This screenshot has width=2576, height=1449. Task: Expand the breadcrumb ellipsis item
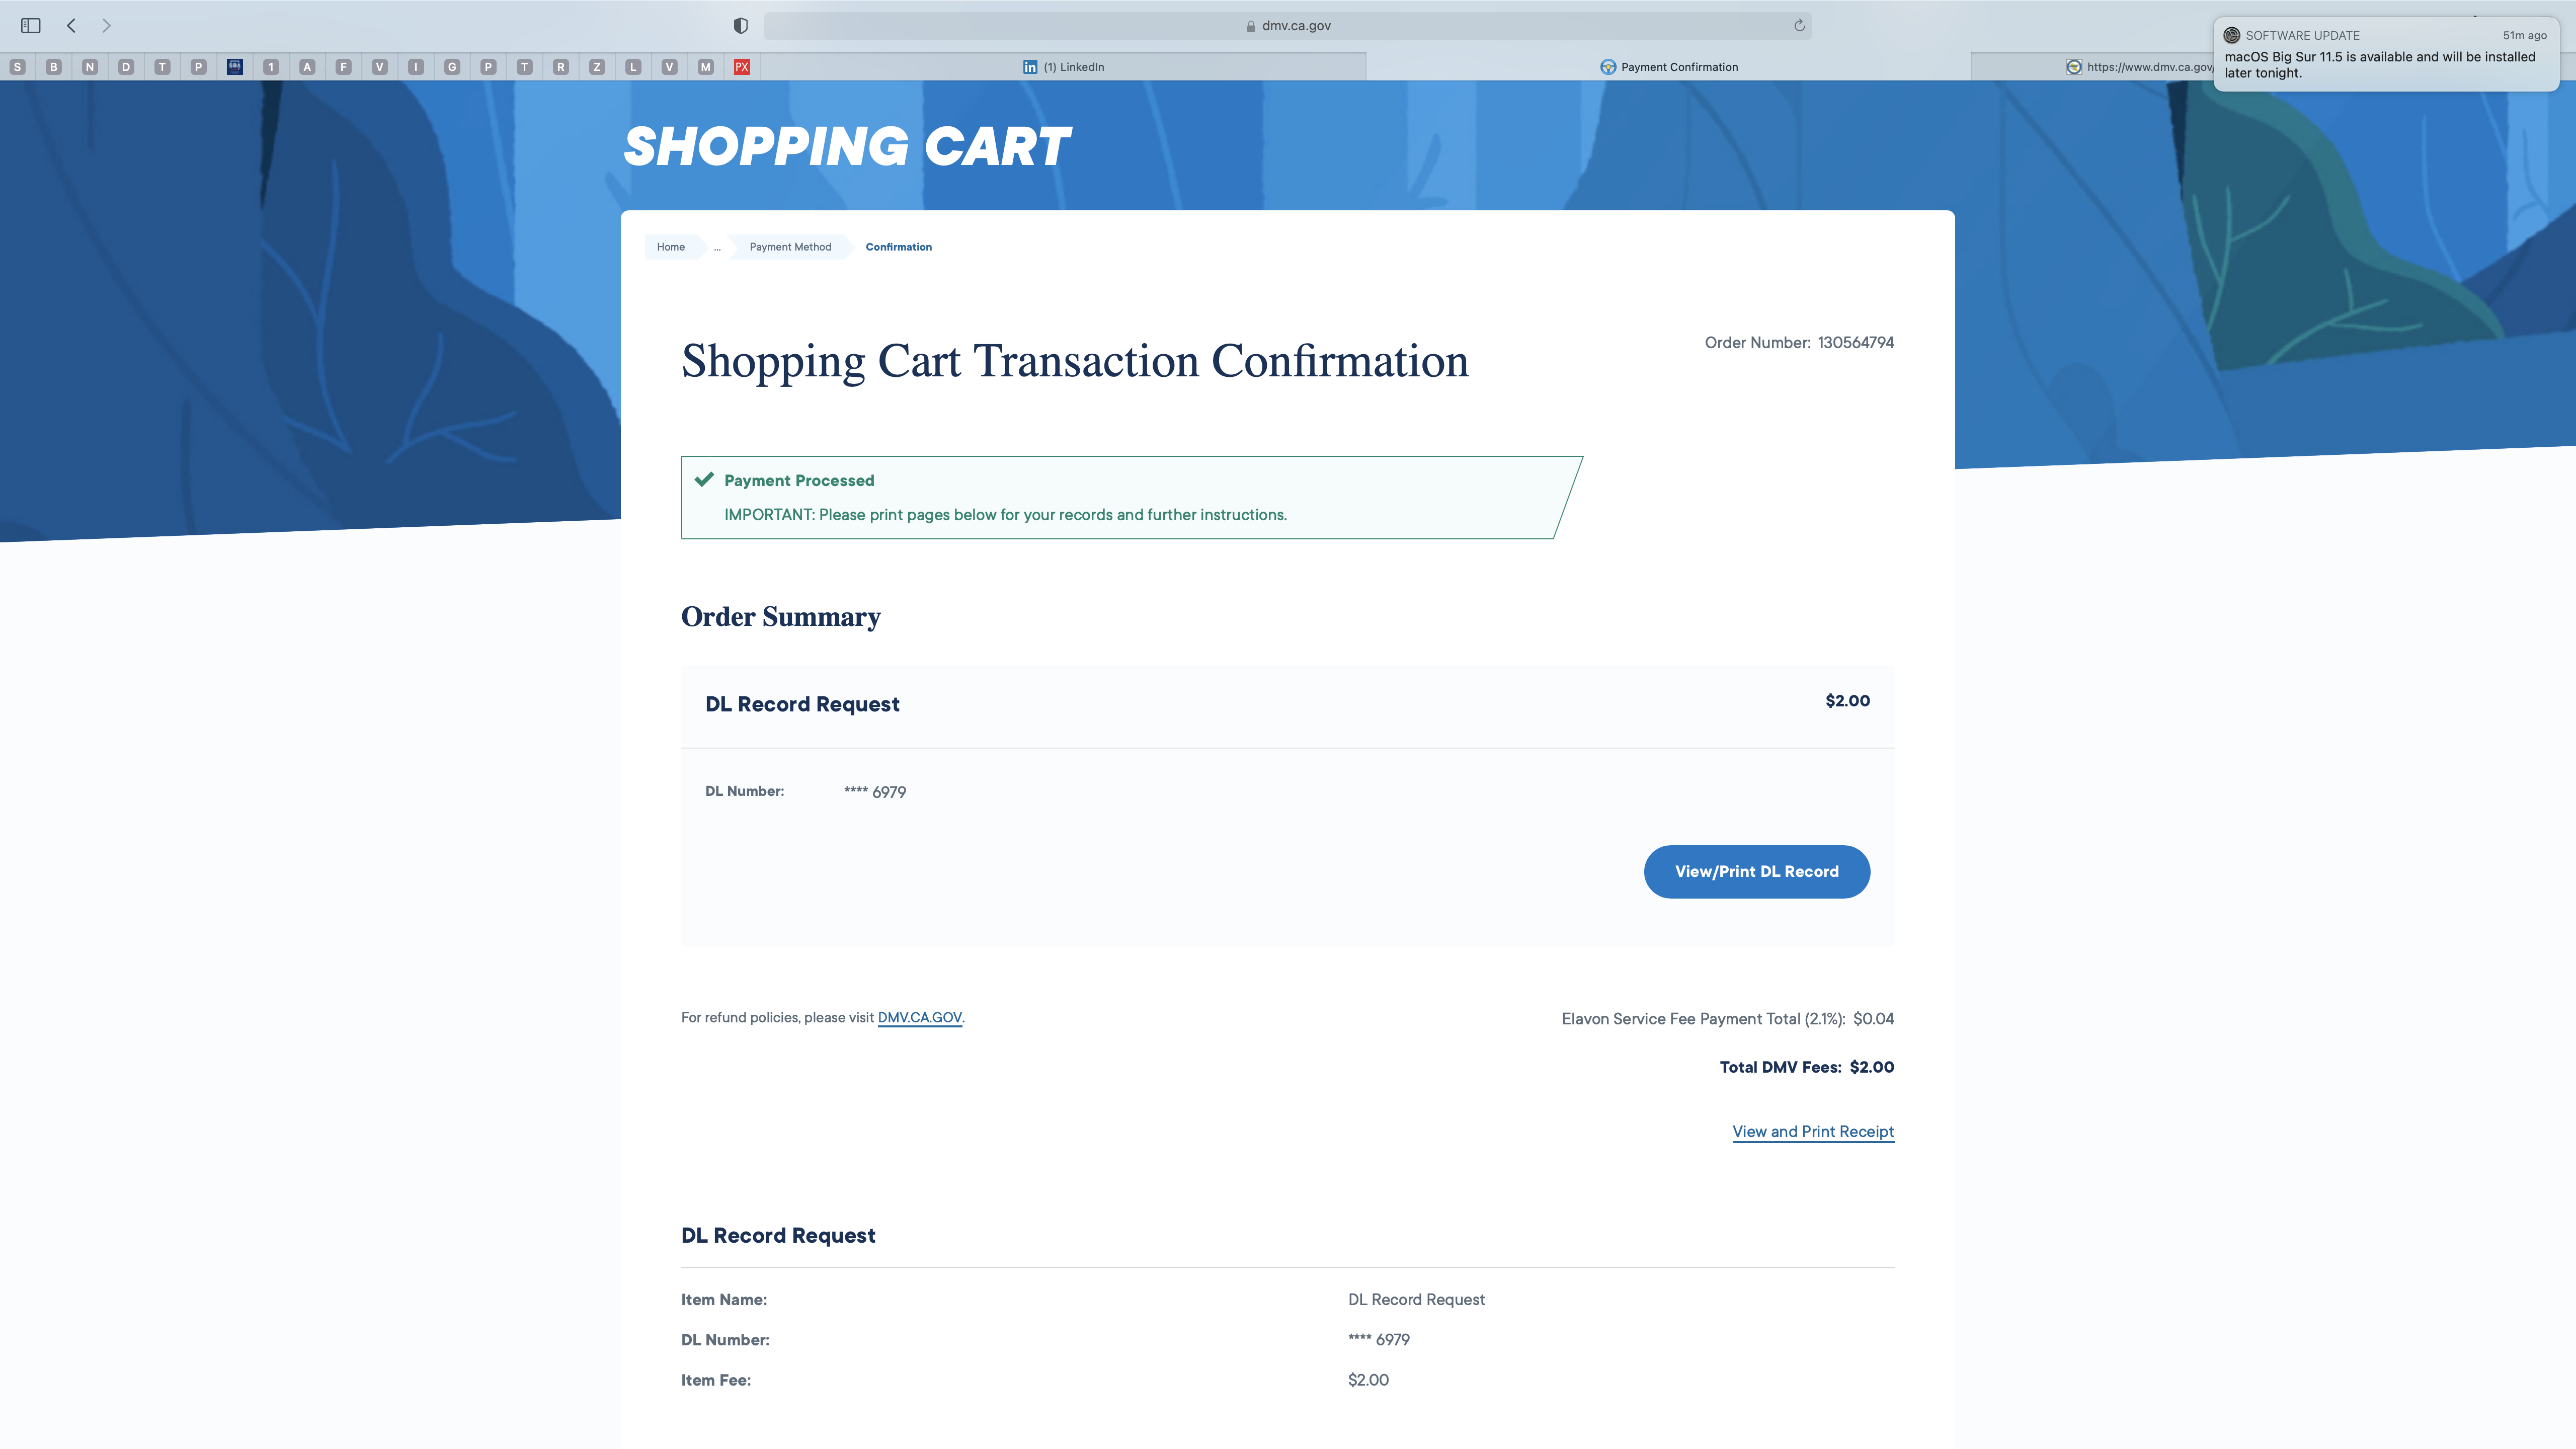click(x=717, y=247)
